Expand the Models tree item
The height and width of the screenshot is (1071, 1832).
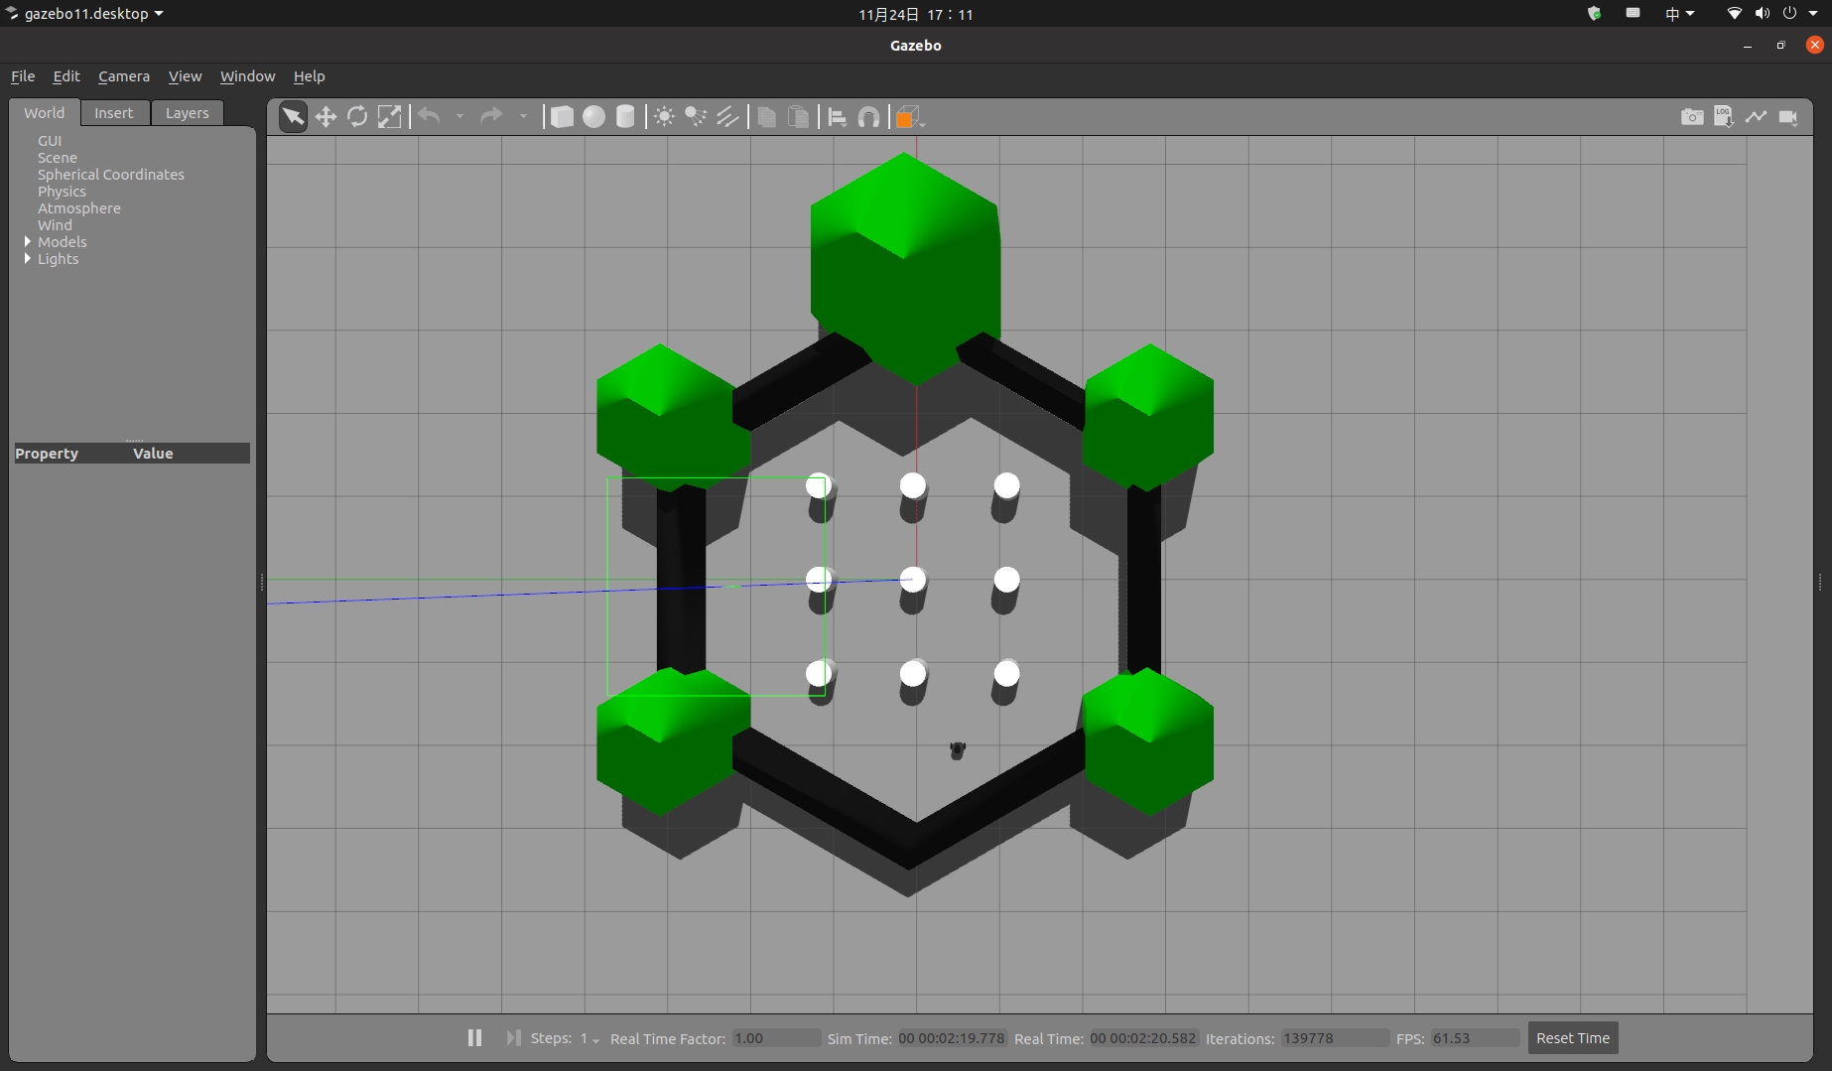pos(28,241)
